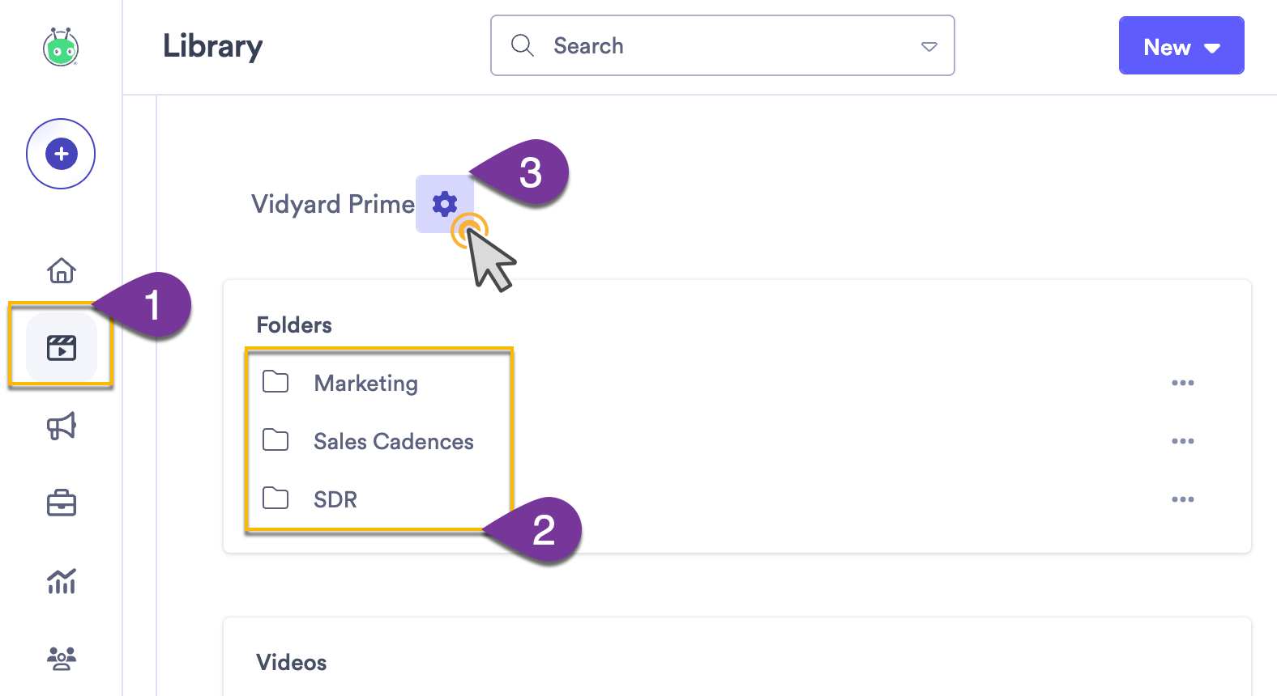Open the SDR folder's three-dot menu
Screen dimensions: 1277x696
(1184, 499)
